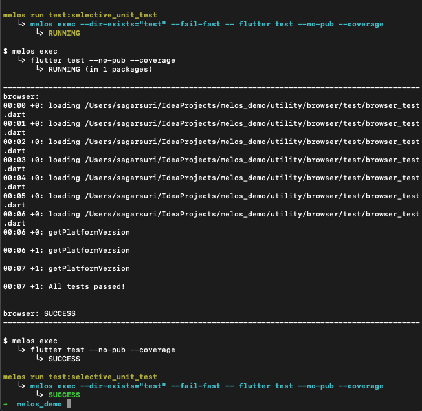Click the yellow RUNNING status line
The width and height of the screenshot is (422, 411).
click(x=64, y=33)
